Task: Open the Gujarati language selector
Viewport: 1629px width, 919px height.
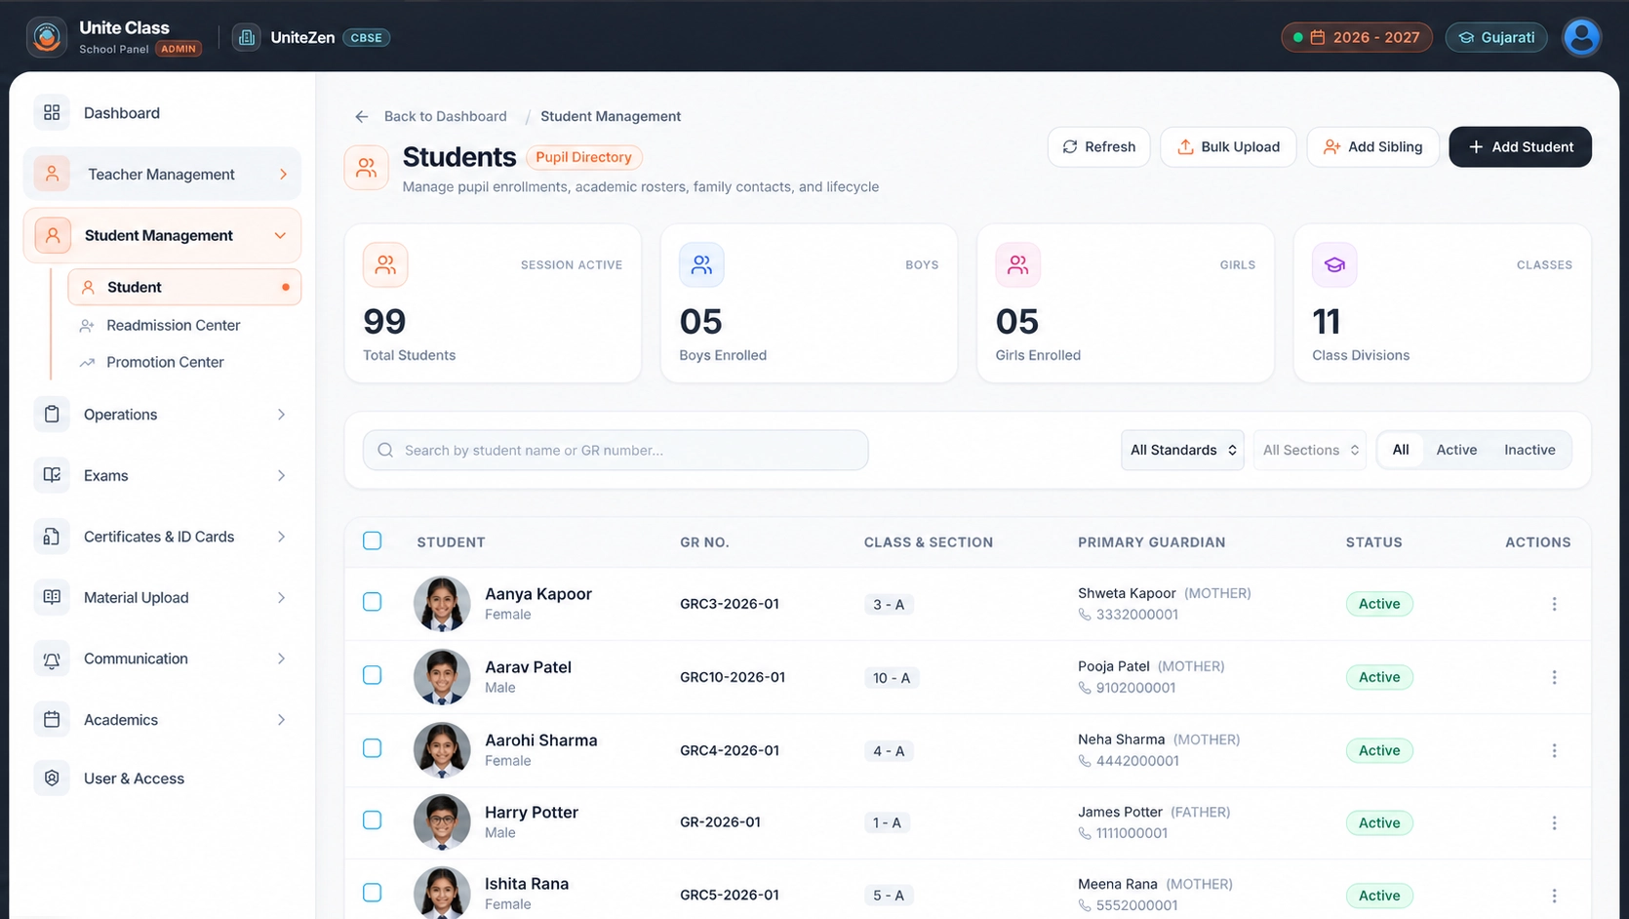Action: coord(1496,37)
